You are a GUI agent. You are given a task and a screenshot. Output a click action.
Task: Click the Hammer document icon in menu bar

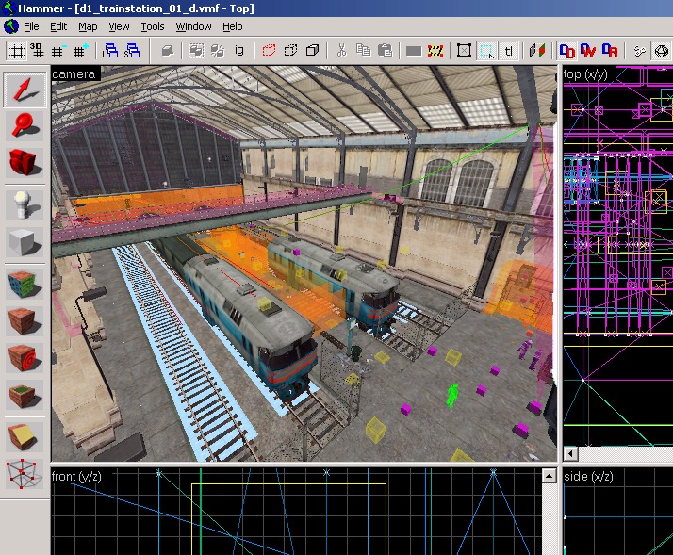10,26
